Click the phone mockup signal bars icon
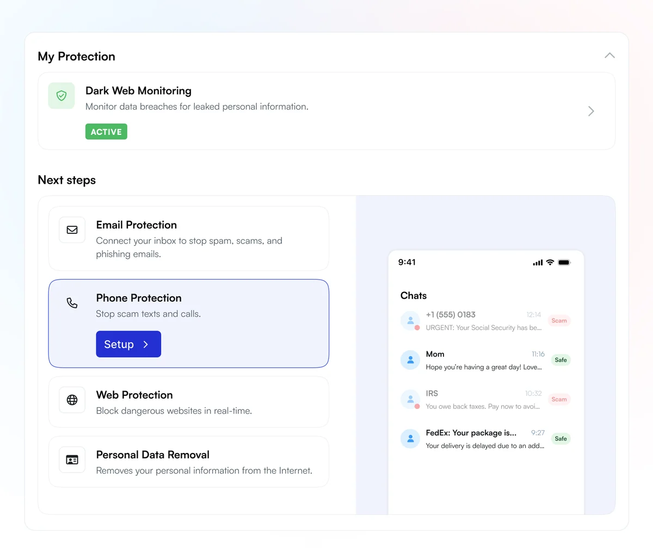 click(x=538, y=263)
